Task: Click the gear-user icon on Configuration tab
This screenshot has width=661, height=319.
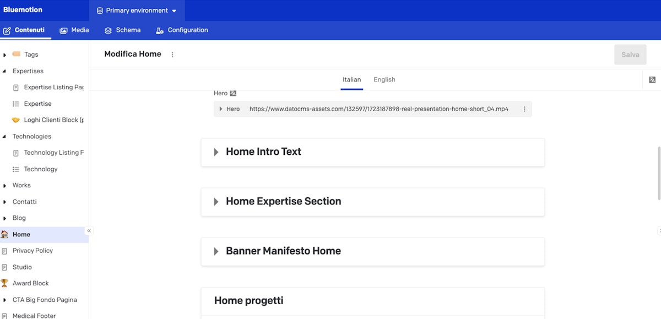Action: 160,30
